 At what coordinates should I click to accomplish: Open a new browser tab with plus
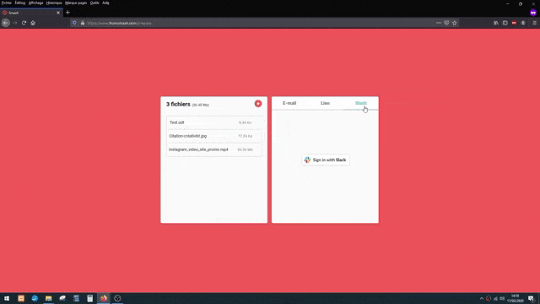67,13
